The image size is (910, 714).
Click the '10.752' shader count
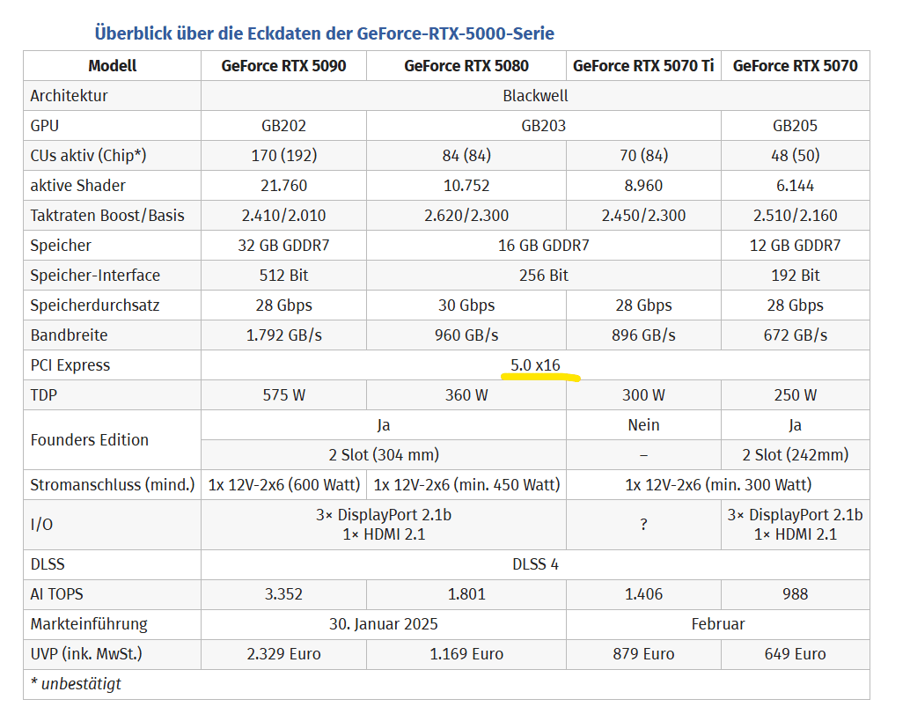point(466,185)
